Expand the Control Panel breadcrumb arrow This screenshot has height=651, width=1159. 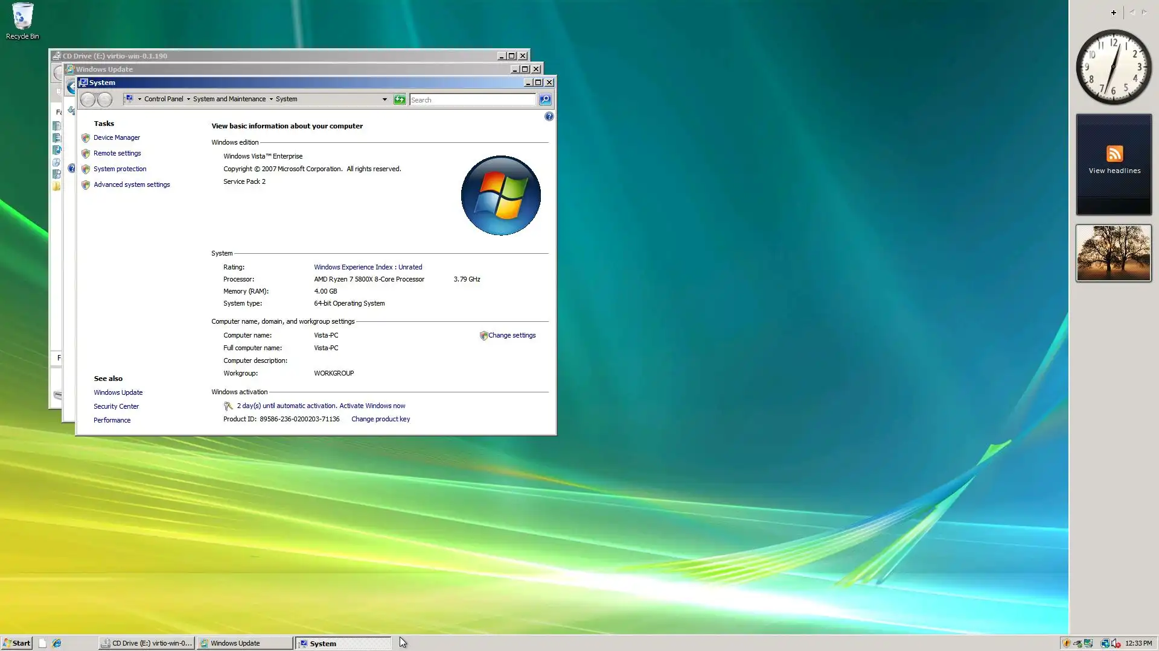(x=188, y=99)
